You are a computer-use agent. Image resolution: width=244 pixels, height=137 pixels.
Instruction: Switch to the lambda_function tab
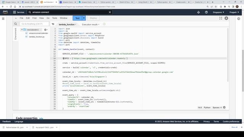click(67, 24)
